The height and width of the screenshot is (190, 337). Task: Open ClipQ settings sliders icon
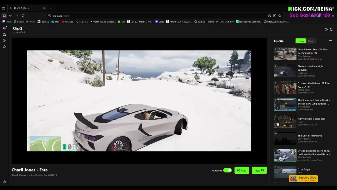point(331,30)
